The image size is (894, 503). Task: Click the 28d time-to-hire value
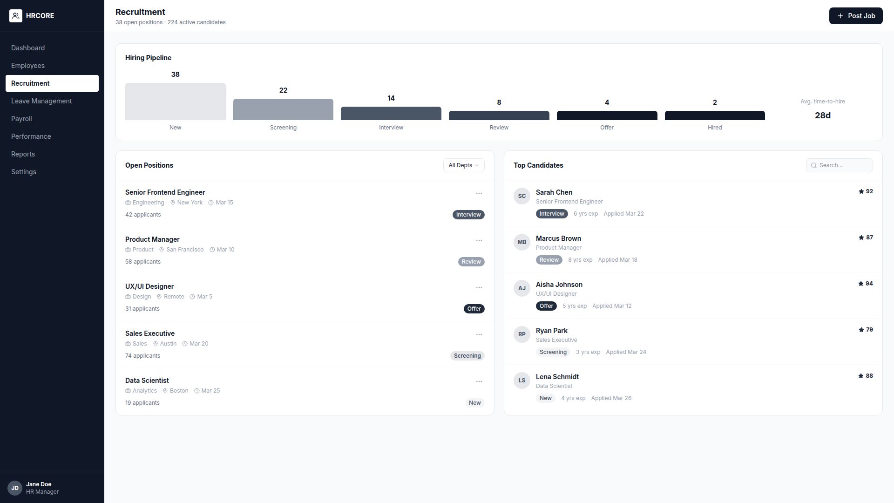[823, 116]
